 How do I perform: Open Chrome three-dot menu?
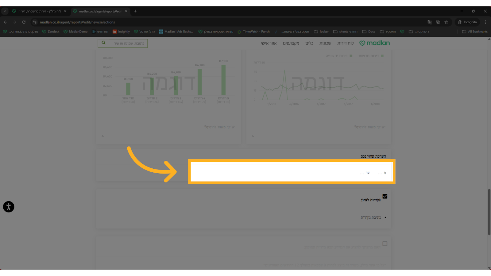(485, 22)
